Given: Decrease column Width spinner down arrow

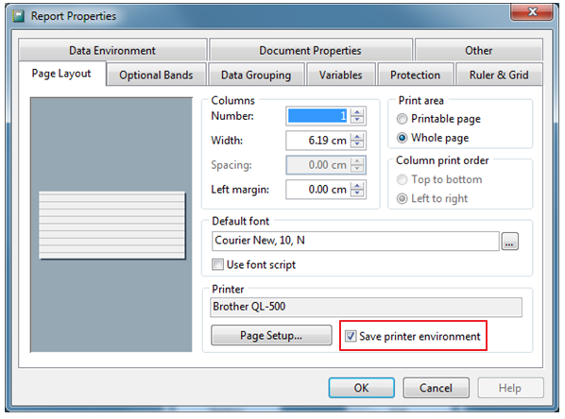Looking at the screenshot, I should (x=357, y=144).
